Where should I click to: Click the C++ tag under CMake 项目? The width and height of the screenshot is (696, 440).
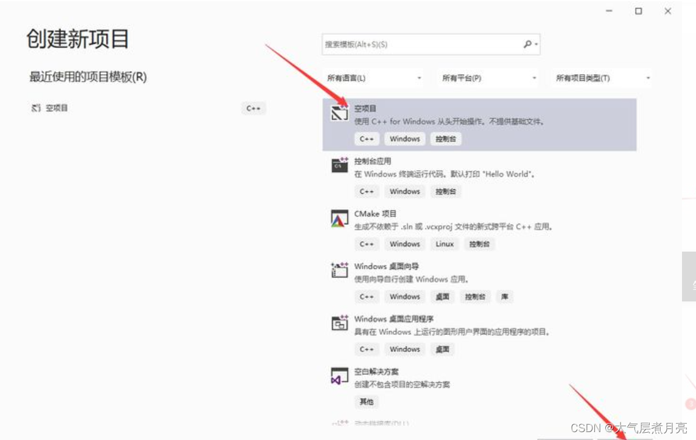pyautogui.click(x=367, y=244)
